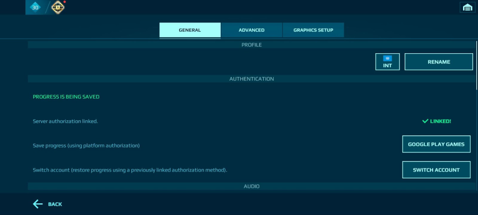478x215 pixels.
Task: Go to the hangar via top-right icon
Action: coord(467,7)
